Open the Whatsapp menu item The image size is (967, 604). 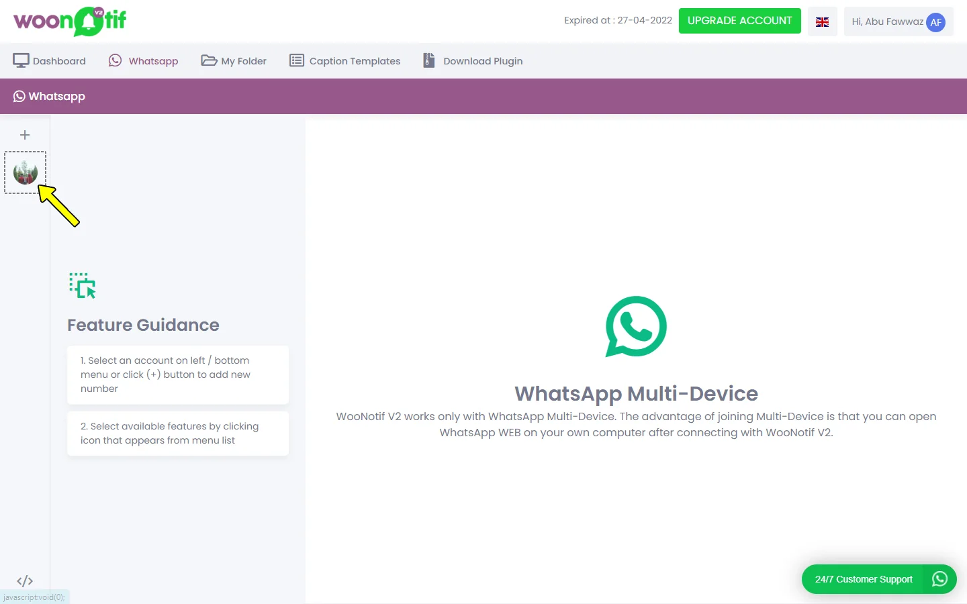[x=144, y=61]
